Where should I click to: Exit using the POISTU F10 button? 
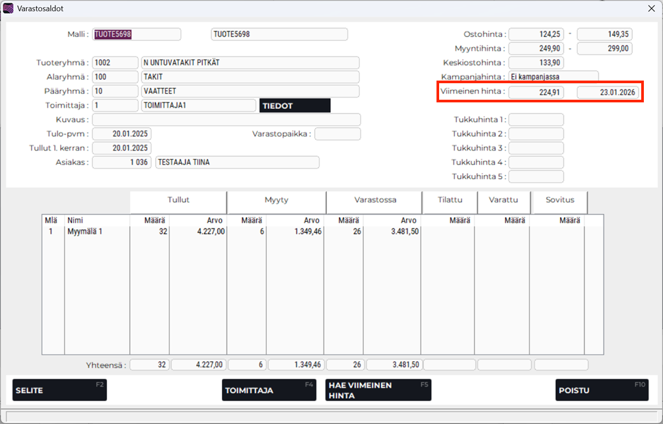click(x=602, y=390)
